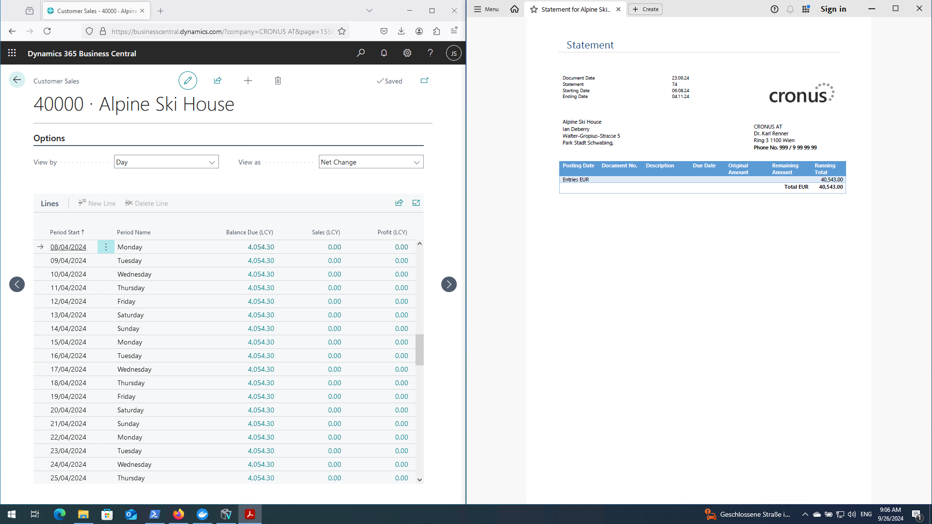Open the Business Central app launcher waffle

pyautogui.click(x=12, y=53)
